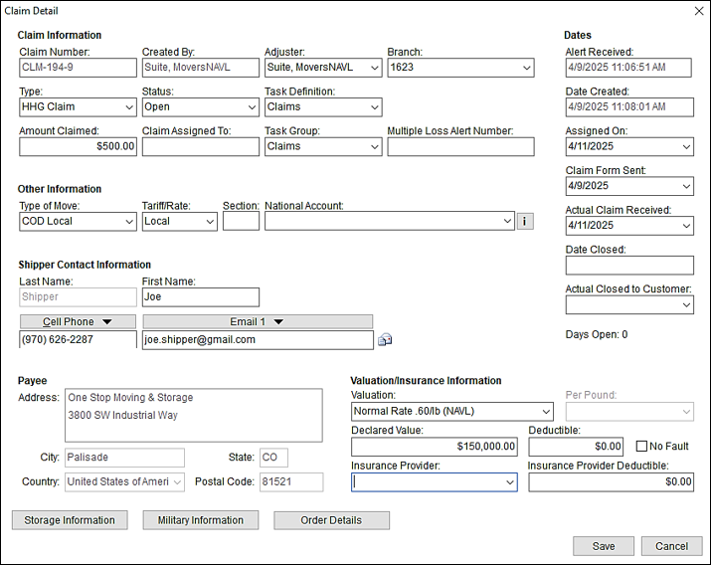Click the National Account info button
711x565 pixels.
coord(526,221)
